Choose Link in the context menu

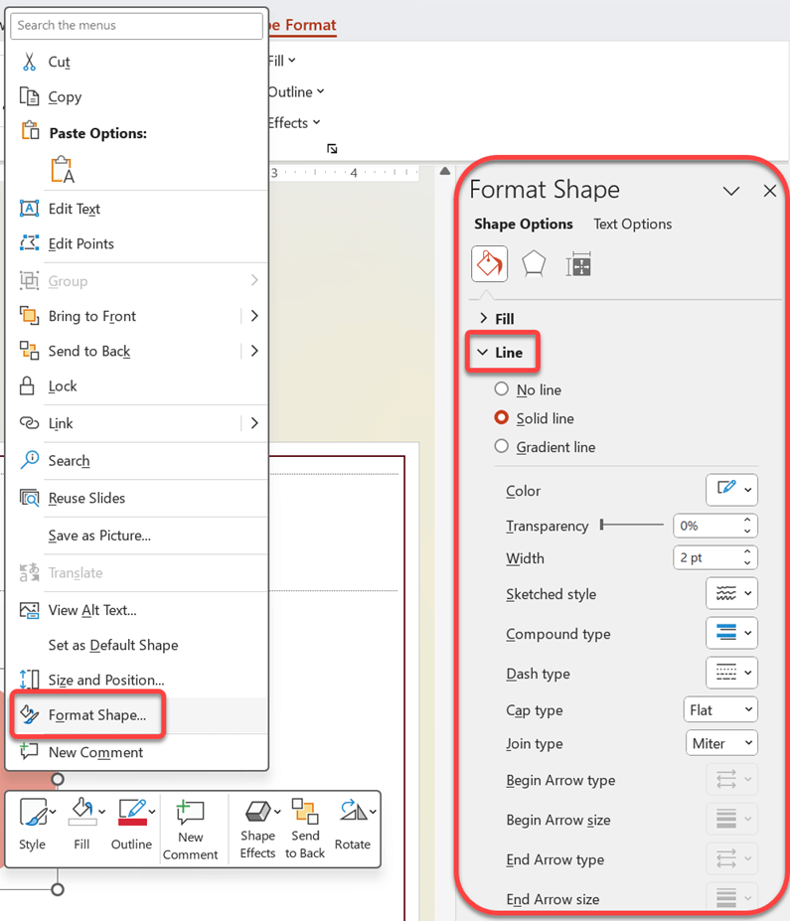(x=61, y=423)
